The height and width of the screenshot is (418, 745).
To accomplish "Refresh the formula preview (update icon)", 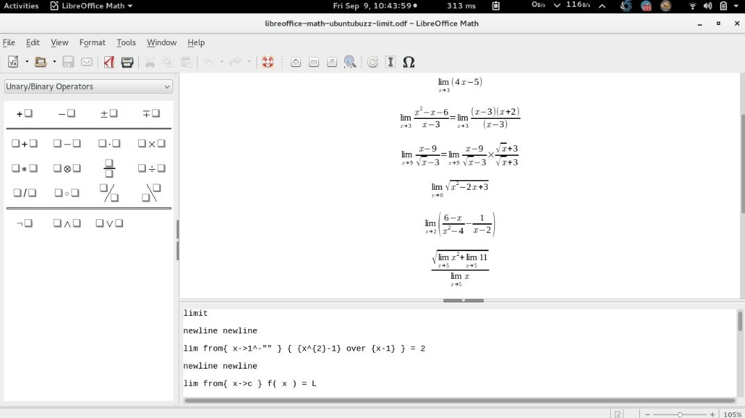I will [372, 61].
